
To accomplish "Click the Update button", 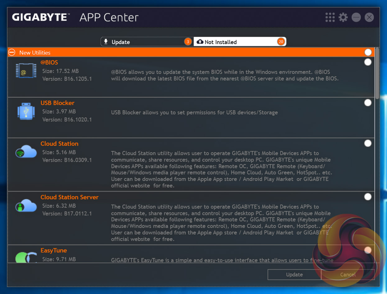I will [x=294, y=274].
